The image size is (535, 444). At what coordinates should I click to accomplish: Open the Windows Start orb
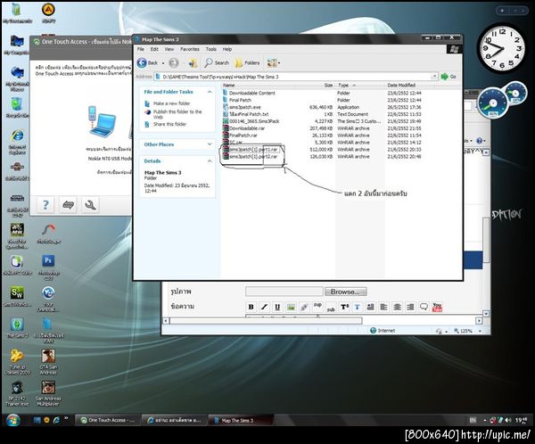tap(13, 420)
